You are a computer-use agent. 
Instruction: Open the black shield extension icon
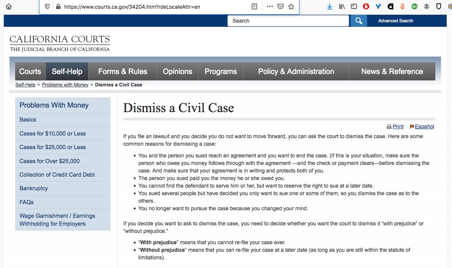pos(439,6)
